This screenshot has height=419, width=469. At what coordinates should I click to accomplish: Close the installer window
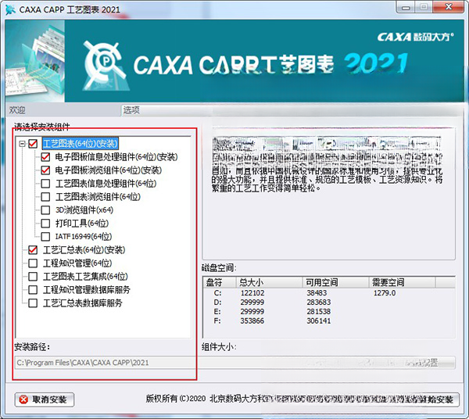point(449,7)
